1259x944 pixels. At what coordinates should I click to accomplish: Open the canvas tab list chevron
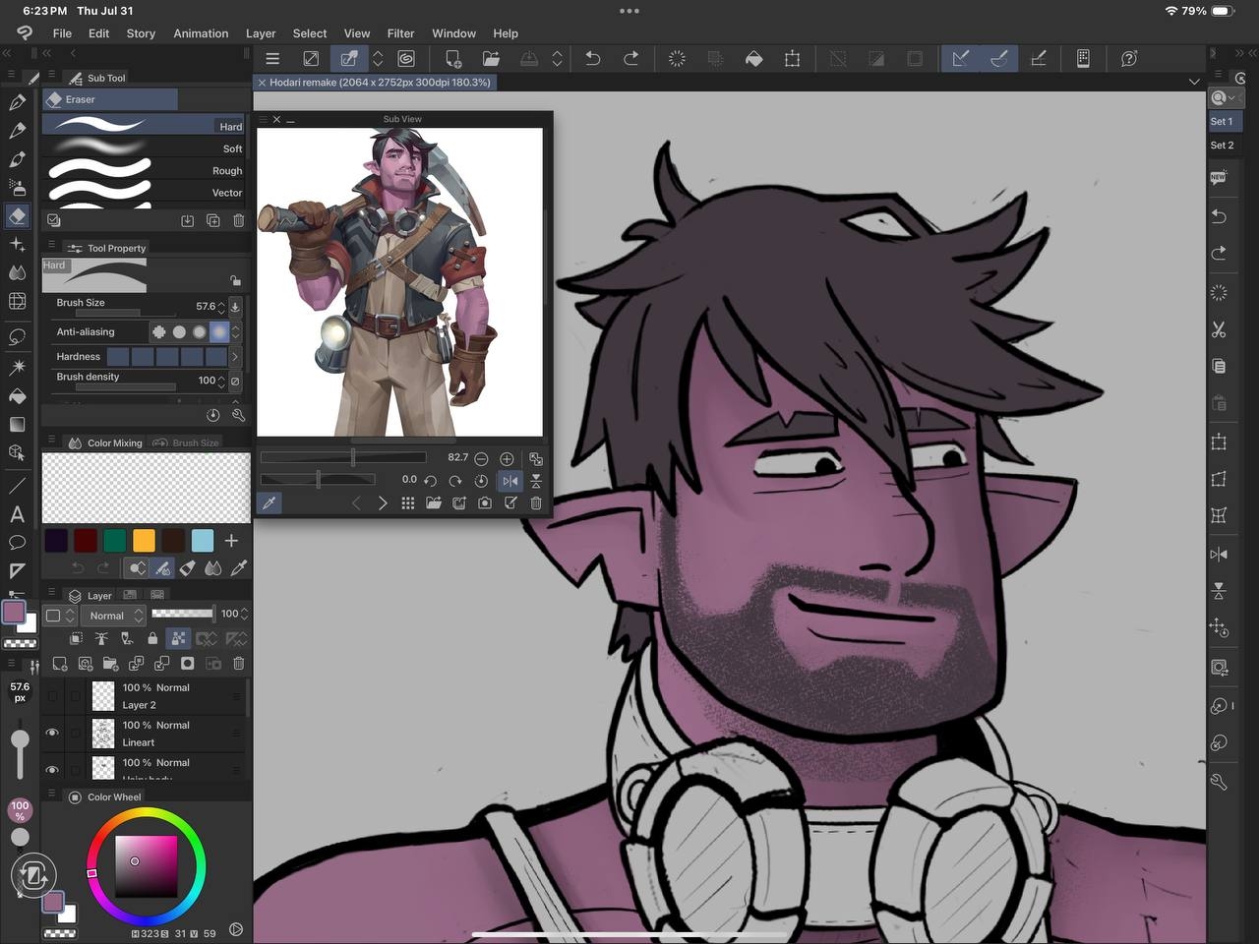click(x=1194, y=82)
